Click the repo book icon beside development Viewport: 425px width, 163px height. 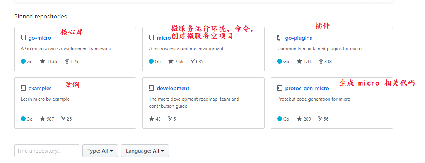click(152, 88)
